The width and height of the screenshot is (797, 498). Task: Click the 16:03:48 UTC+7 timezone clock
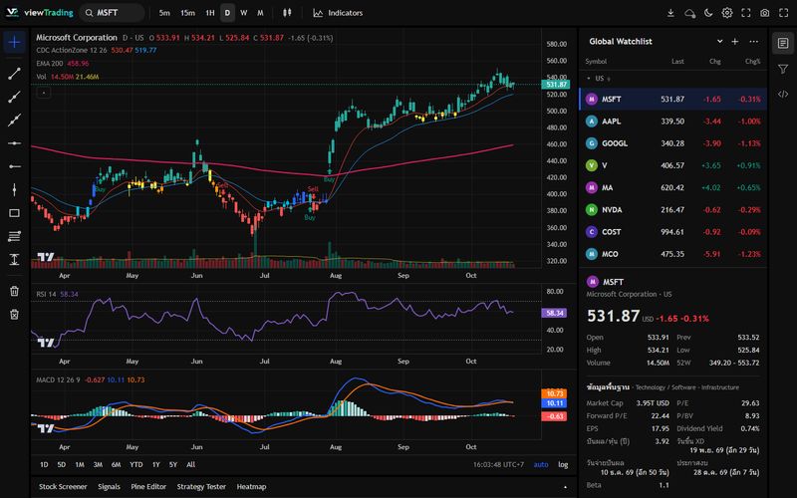(500, 464)
